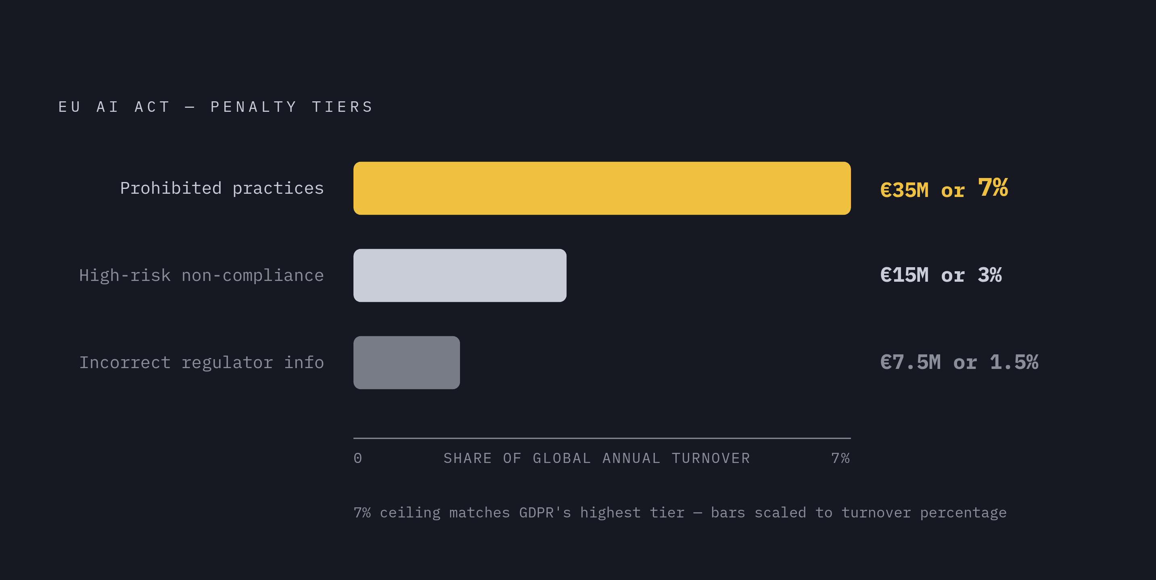Click the €15M or 3% value
The image size is (1156, 580).
941,275
